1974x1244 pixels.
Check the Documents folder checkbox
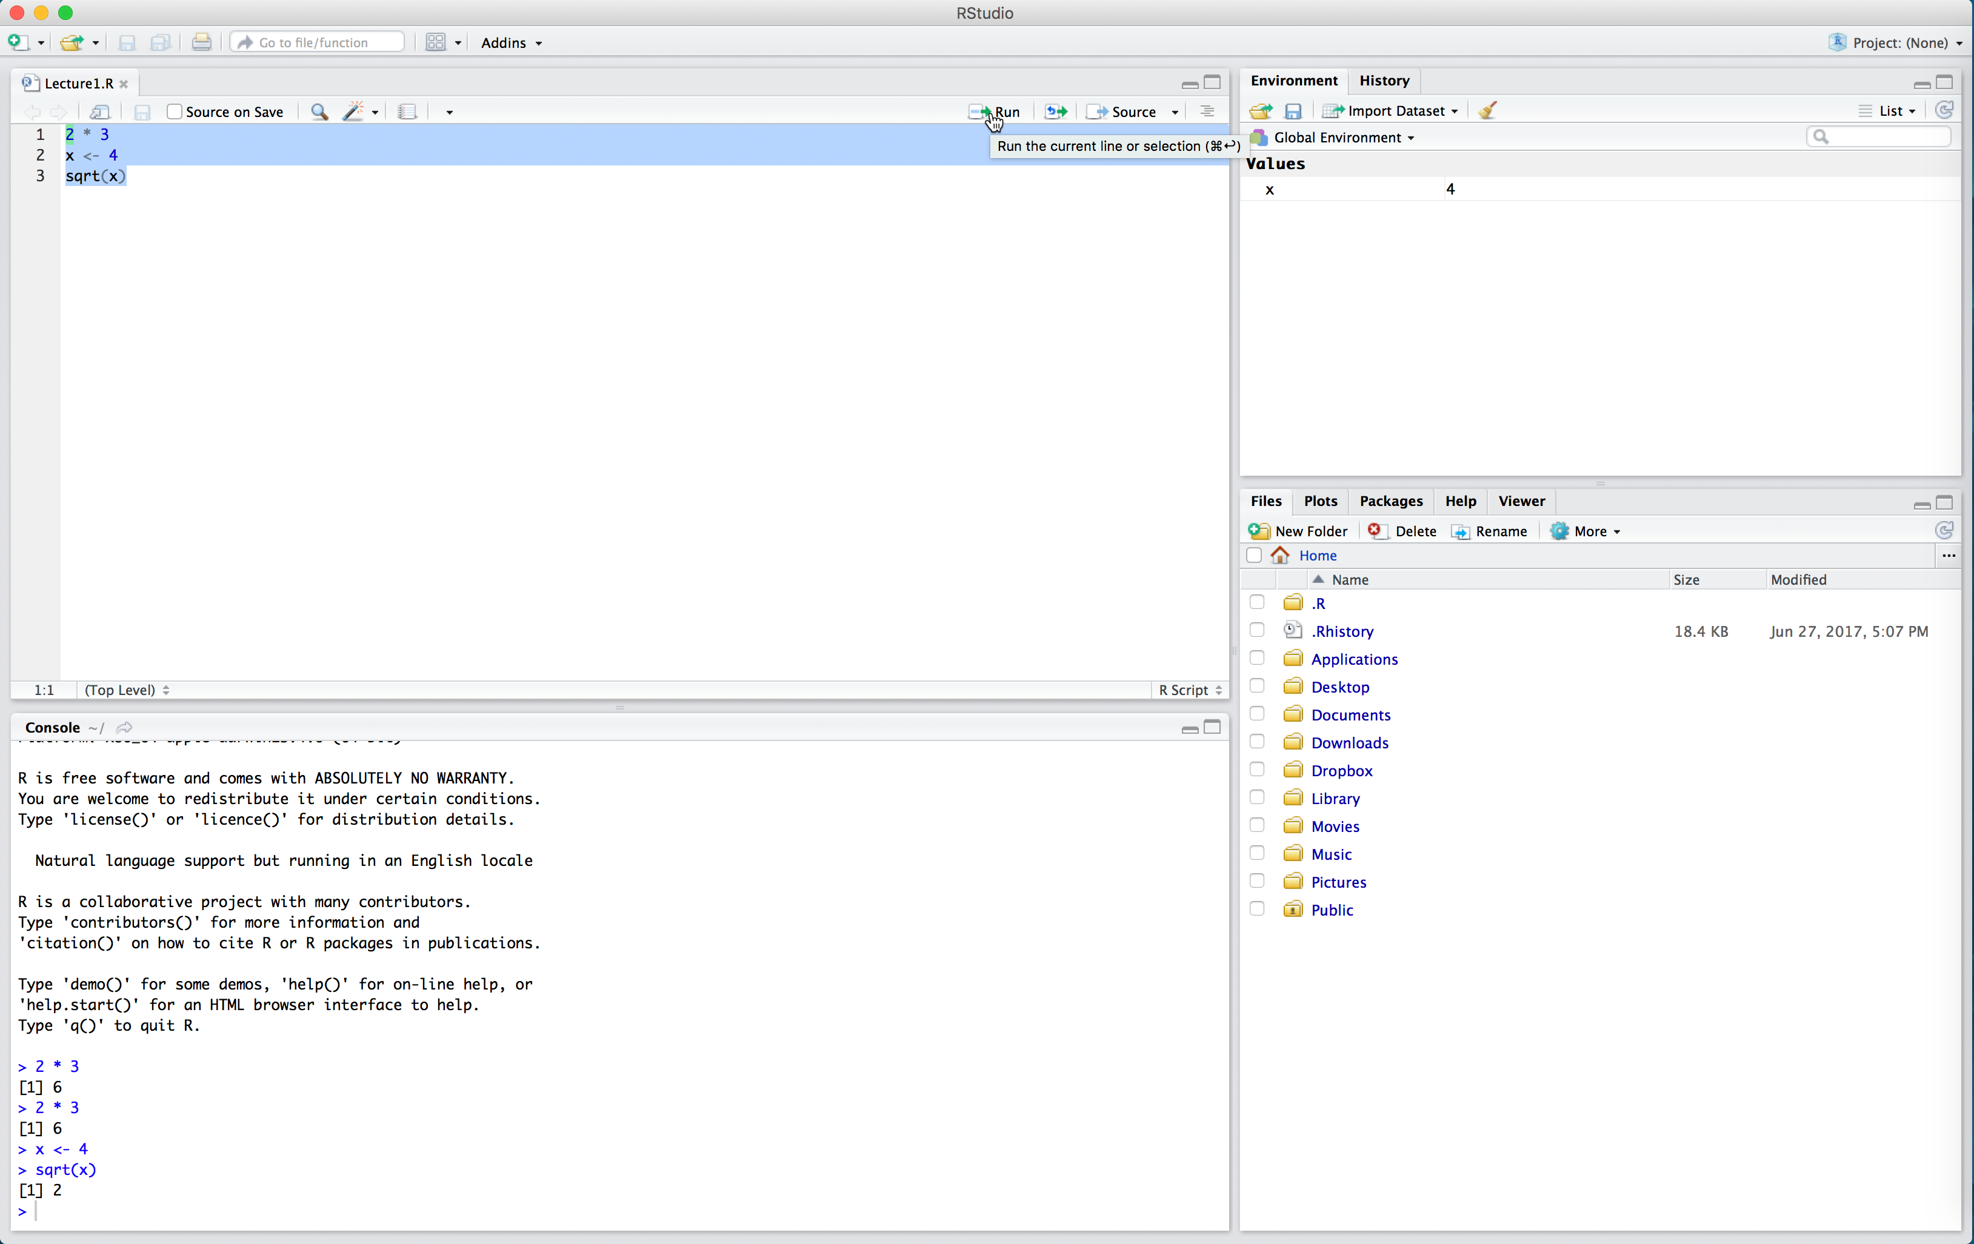[x=1256, y=714]
